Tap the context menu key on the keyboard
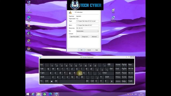 [112, 81]
